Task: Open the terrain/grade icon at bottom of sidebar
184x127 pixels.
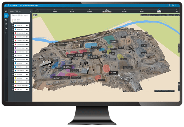Action: [x=6, y=33]
